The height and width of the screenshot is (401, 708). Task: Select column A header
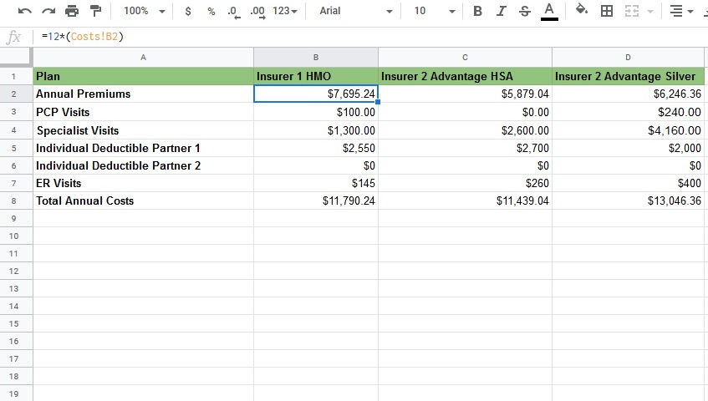click(x=143, y=58)
